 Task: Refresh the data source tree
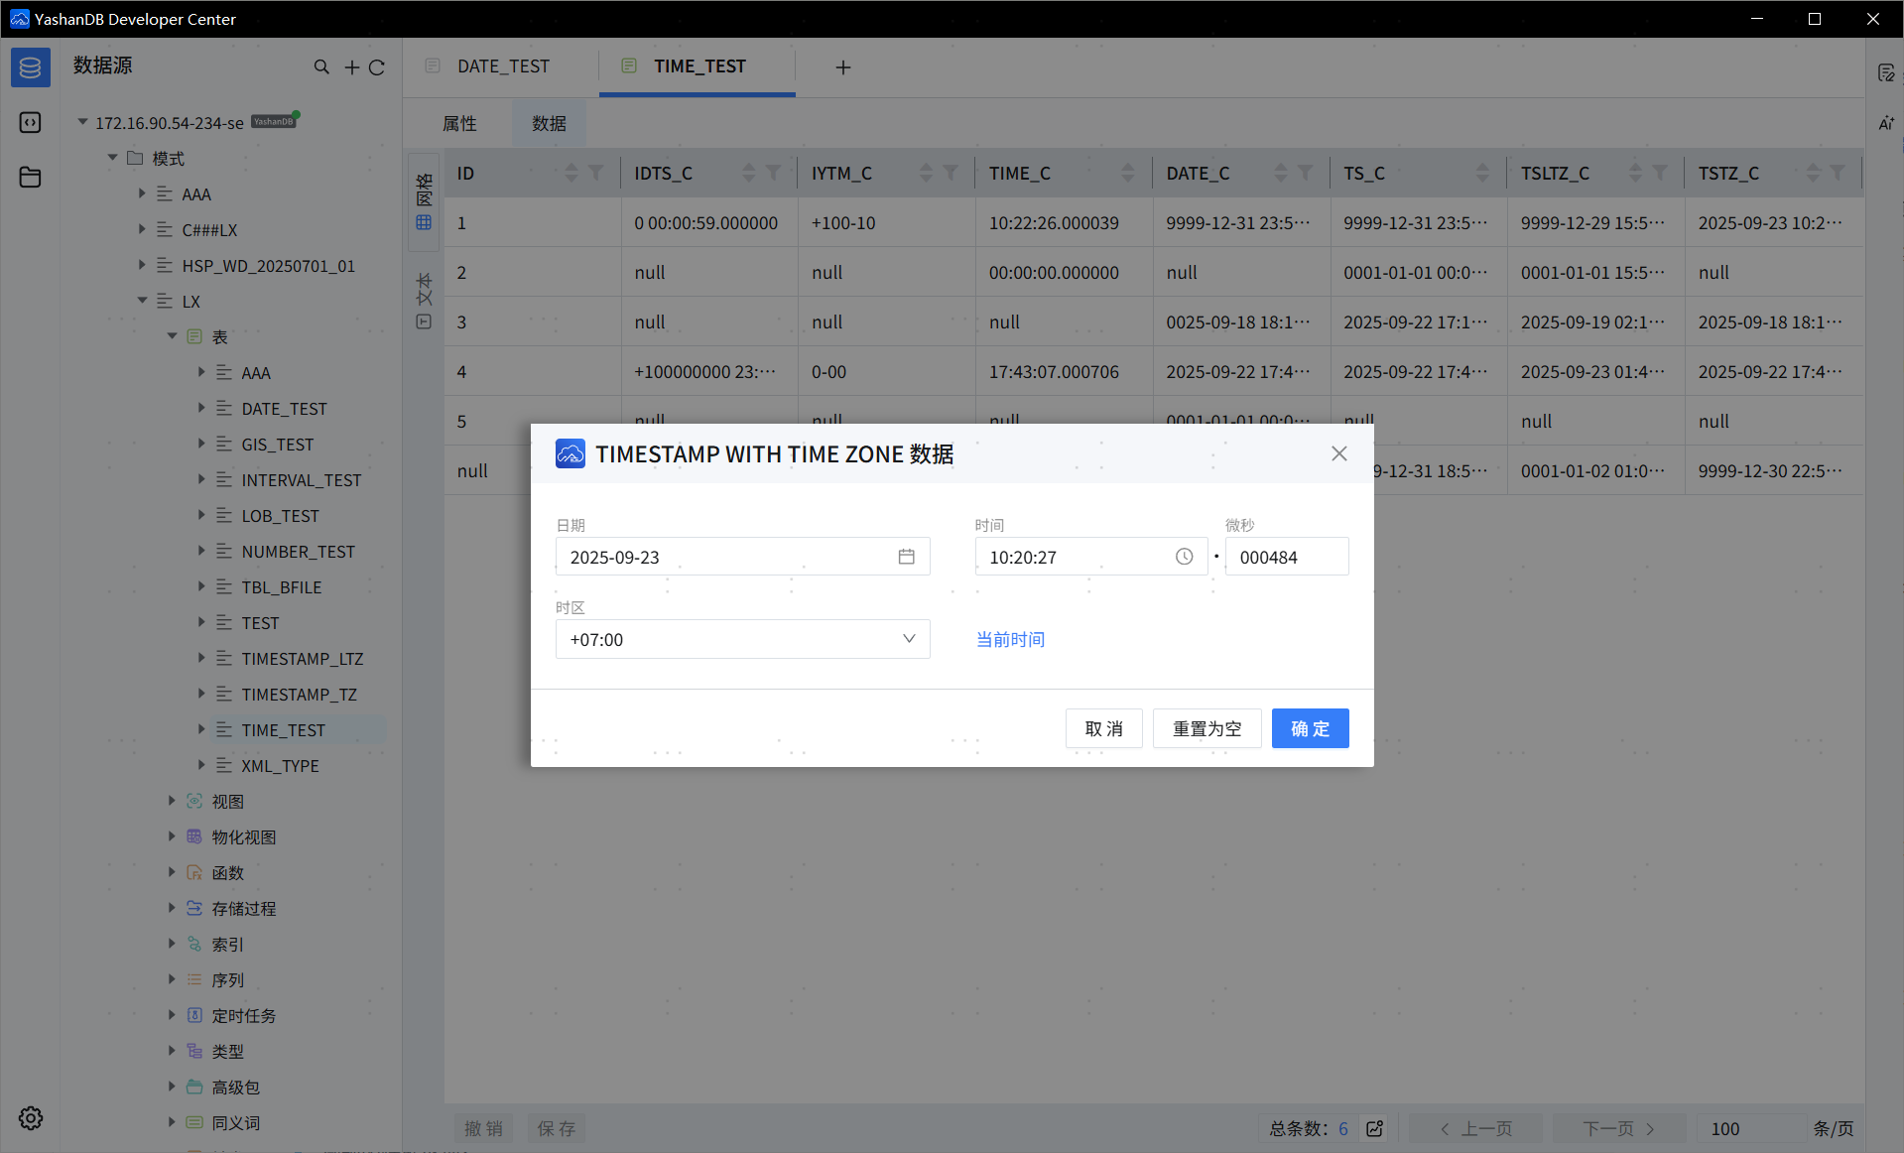click(377, 67)
